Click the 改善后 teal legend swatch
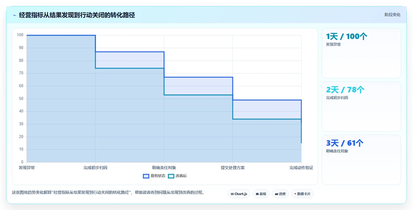The height and width of the screenshot is (210, 413). [171, 176]
